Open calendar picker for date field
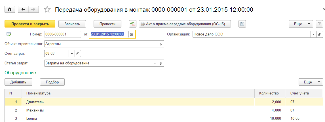 [x=132, y=34]
